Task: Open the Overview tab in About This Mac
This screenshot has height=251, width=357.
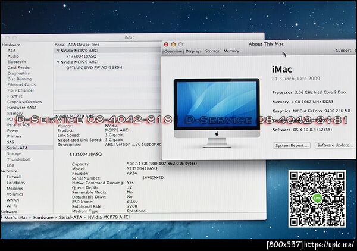Action: (173, 51)
